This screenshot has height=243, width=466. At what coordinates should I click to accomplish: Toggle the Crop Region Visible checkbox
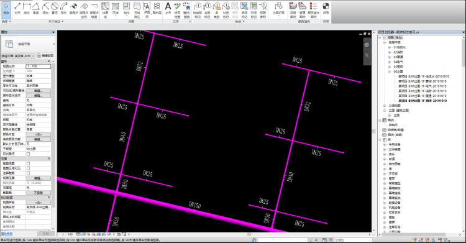[x=28, y=168]
